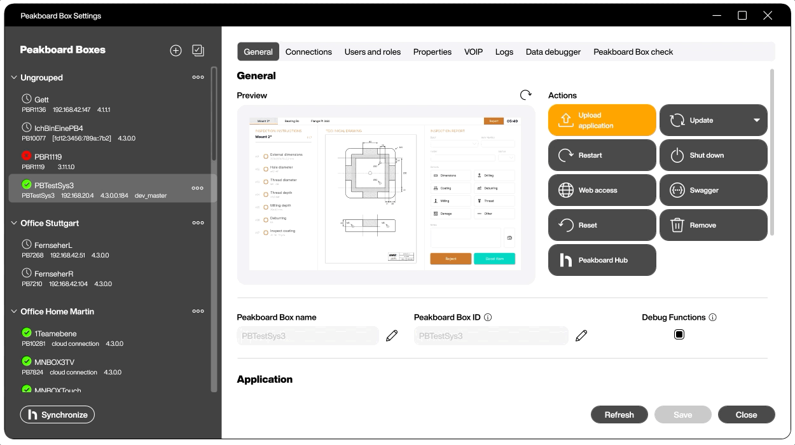The height and width of the screenshot is (445, 795).
Task: Refresh the preview with the circular arrow icon
Action: (x=525, y=95)
